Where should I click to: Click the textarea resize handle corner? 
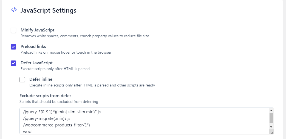(x=272, y=132)
